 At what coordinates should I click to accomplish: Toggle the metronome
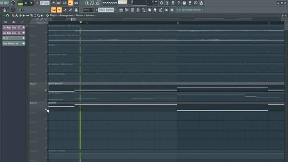pyautogui.click(x=54, y=3)
